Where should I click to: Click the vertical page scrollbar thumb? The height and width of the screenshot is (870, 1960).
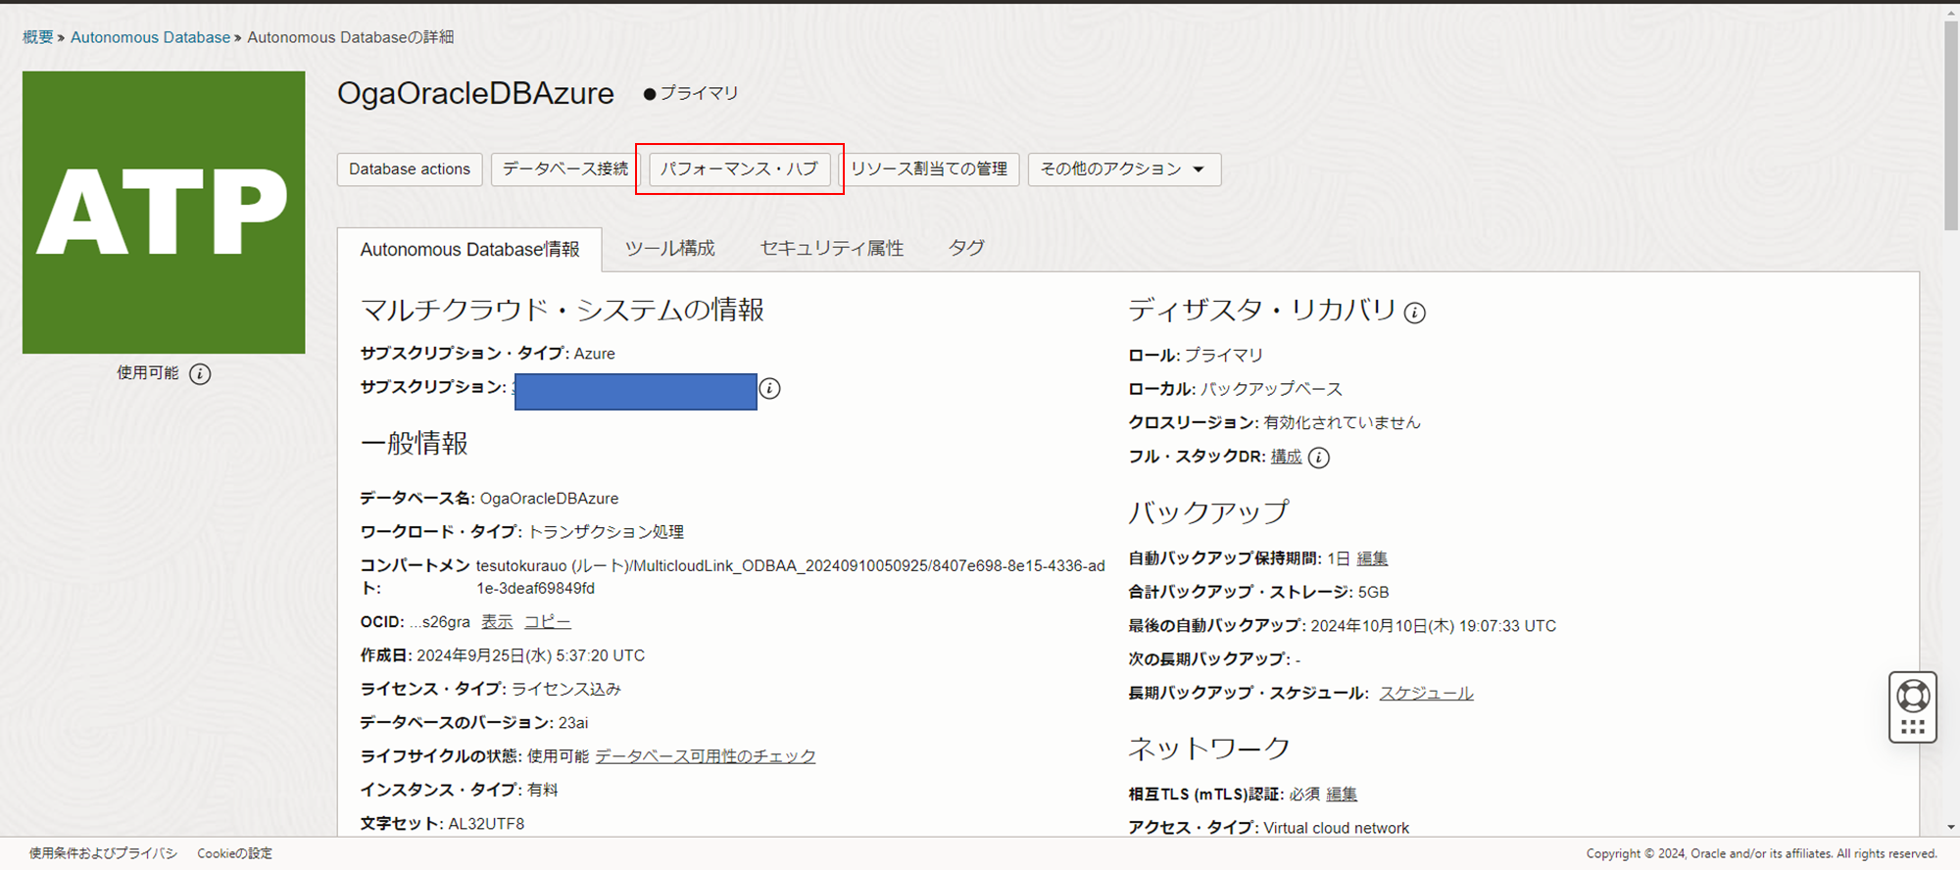coord(1951,127)
